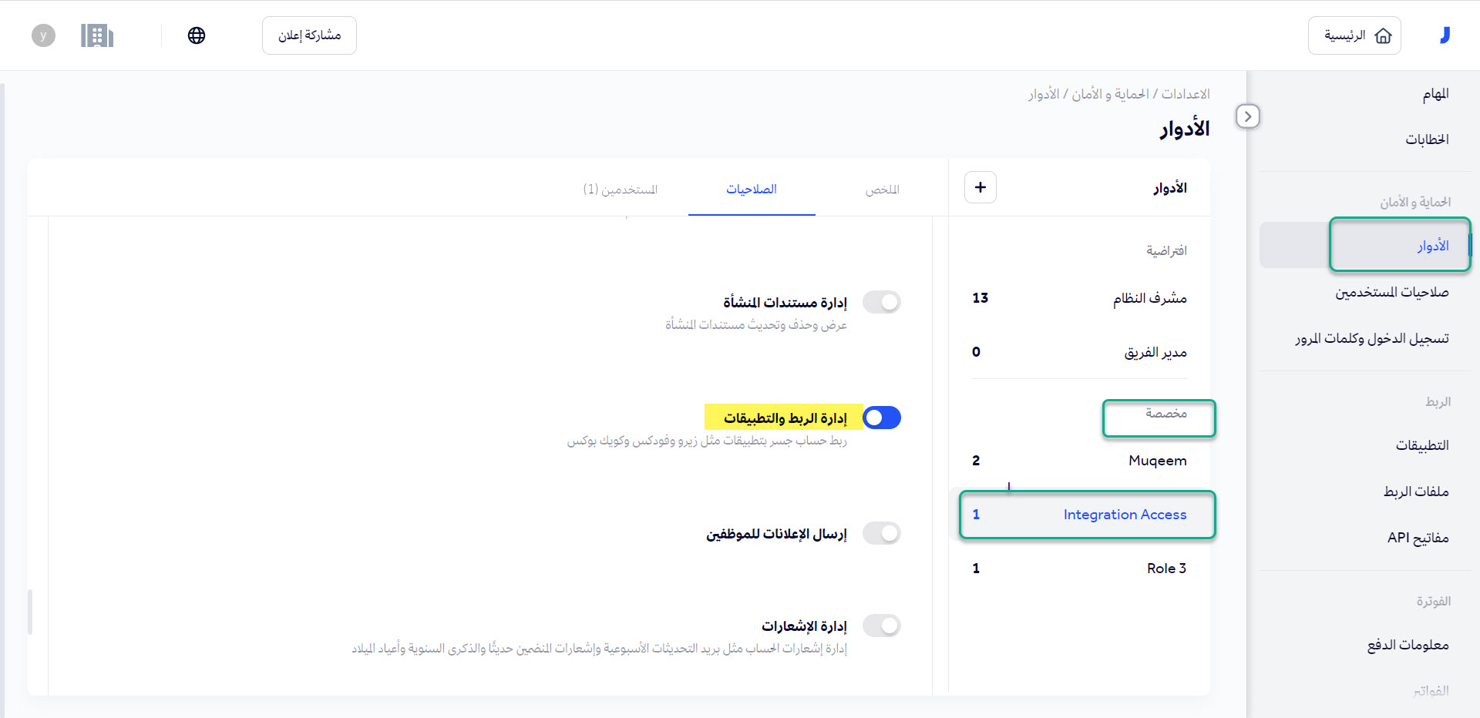Screen dimensions: 1480x718
Task: Click the permissions panel vertical scrollbar
Action: (x=30, y=612)
